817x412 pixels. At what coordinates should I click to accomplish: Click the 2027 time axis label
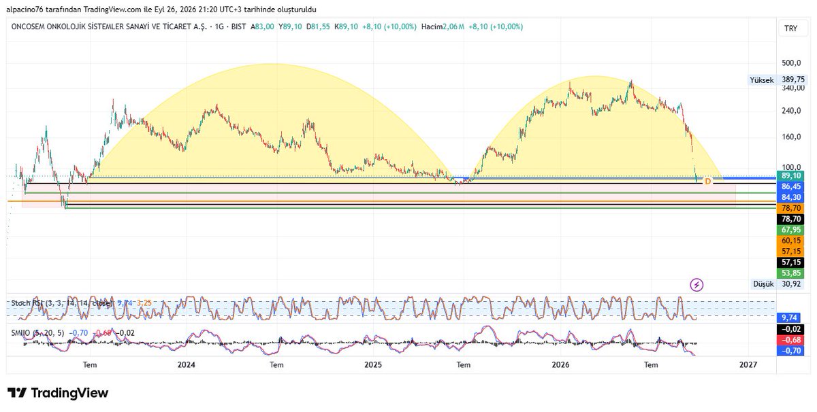point(748,365)
